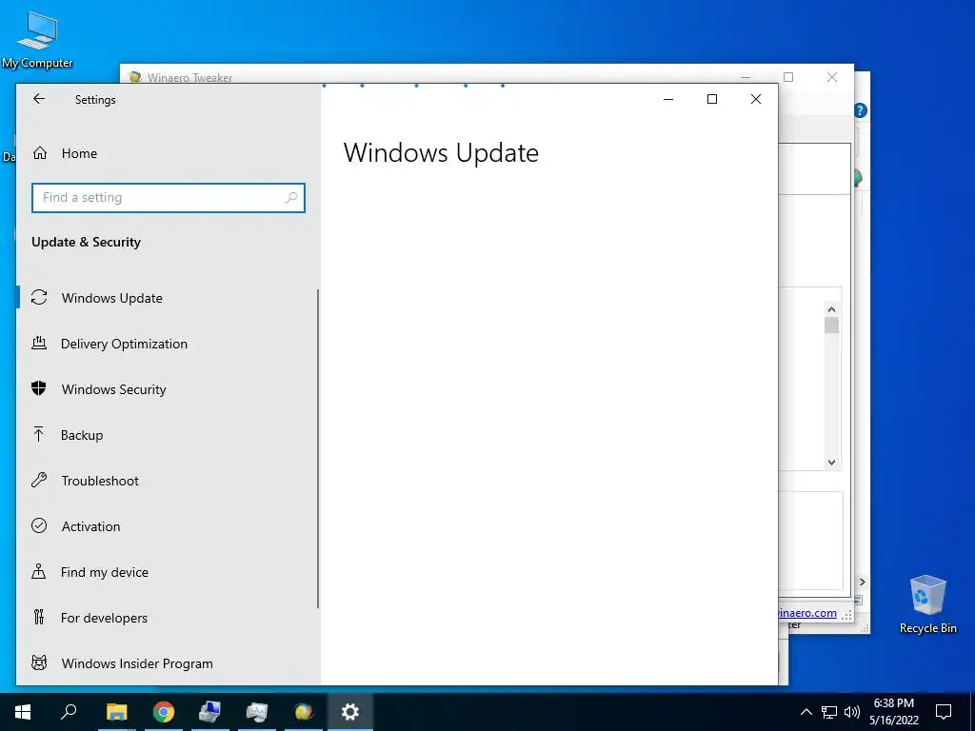The width and height of the screenshot is (975, 731).
Task: Go back using the Settings back arrow
Action: pos(39,99)
